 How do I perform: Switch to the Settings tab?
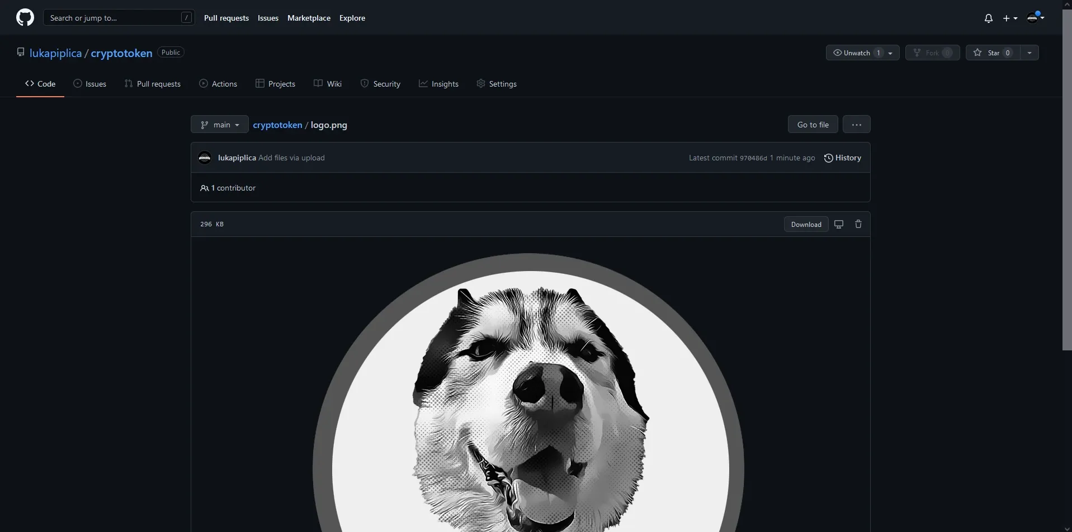[497, 84]
